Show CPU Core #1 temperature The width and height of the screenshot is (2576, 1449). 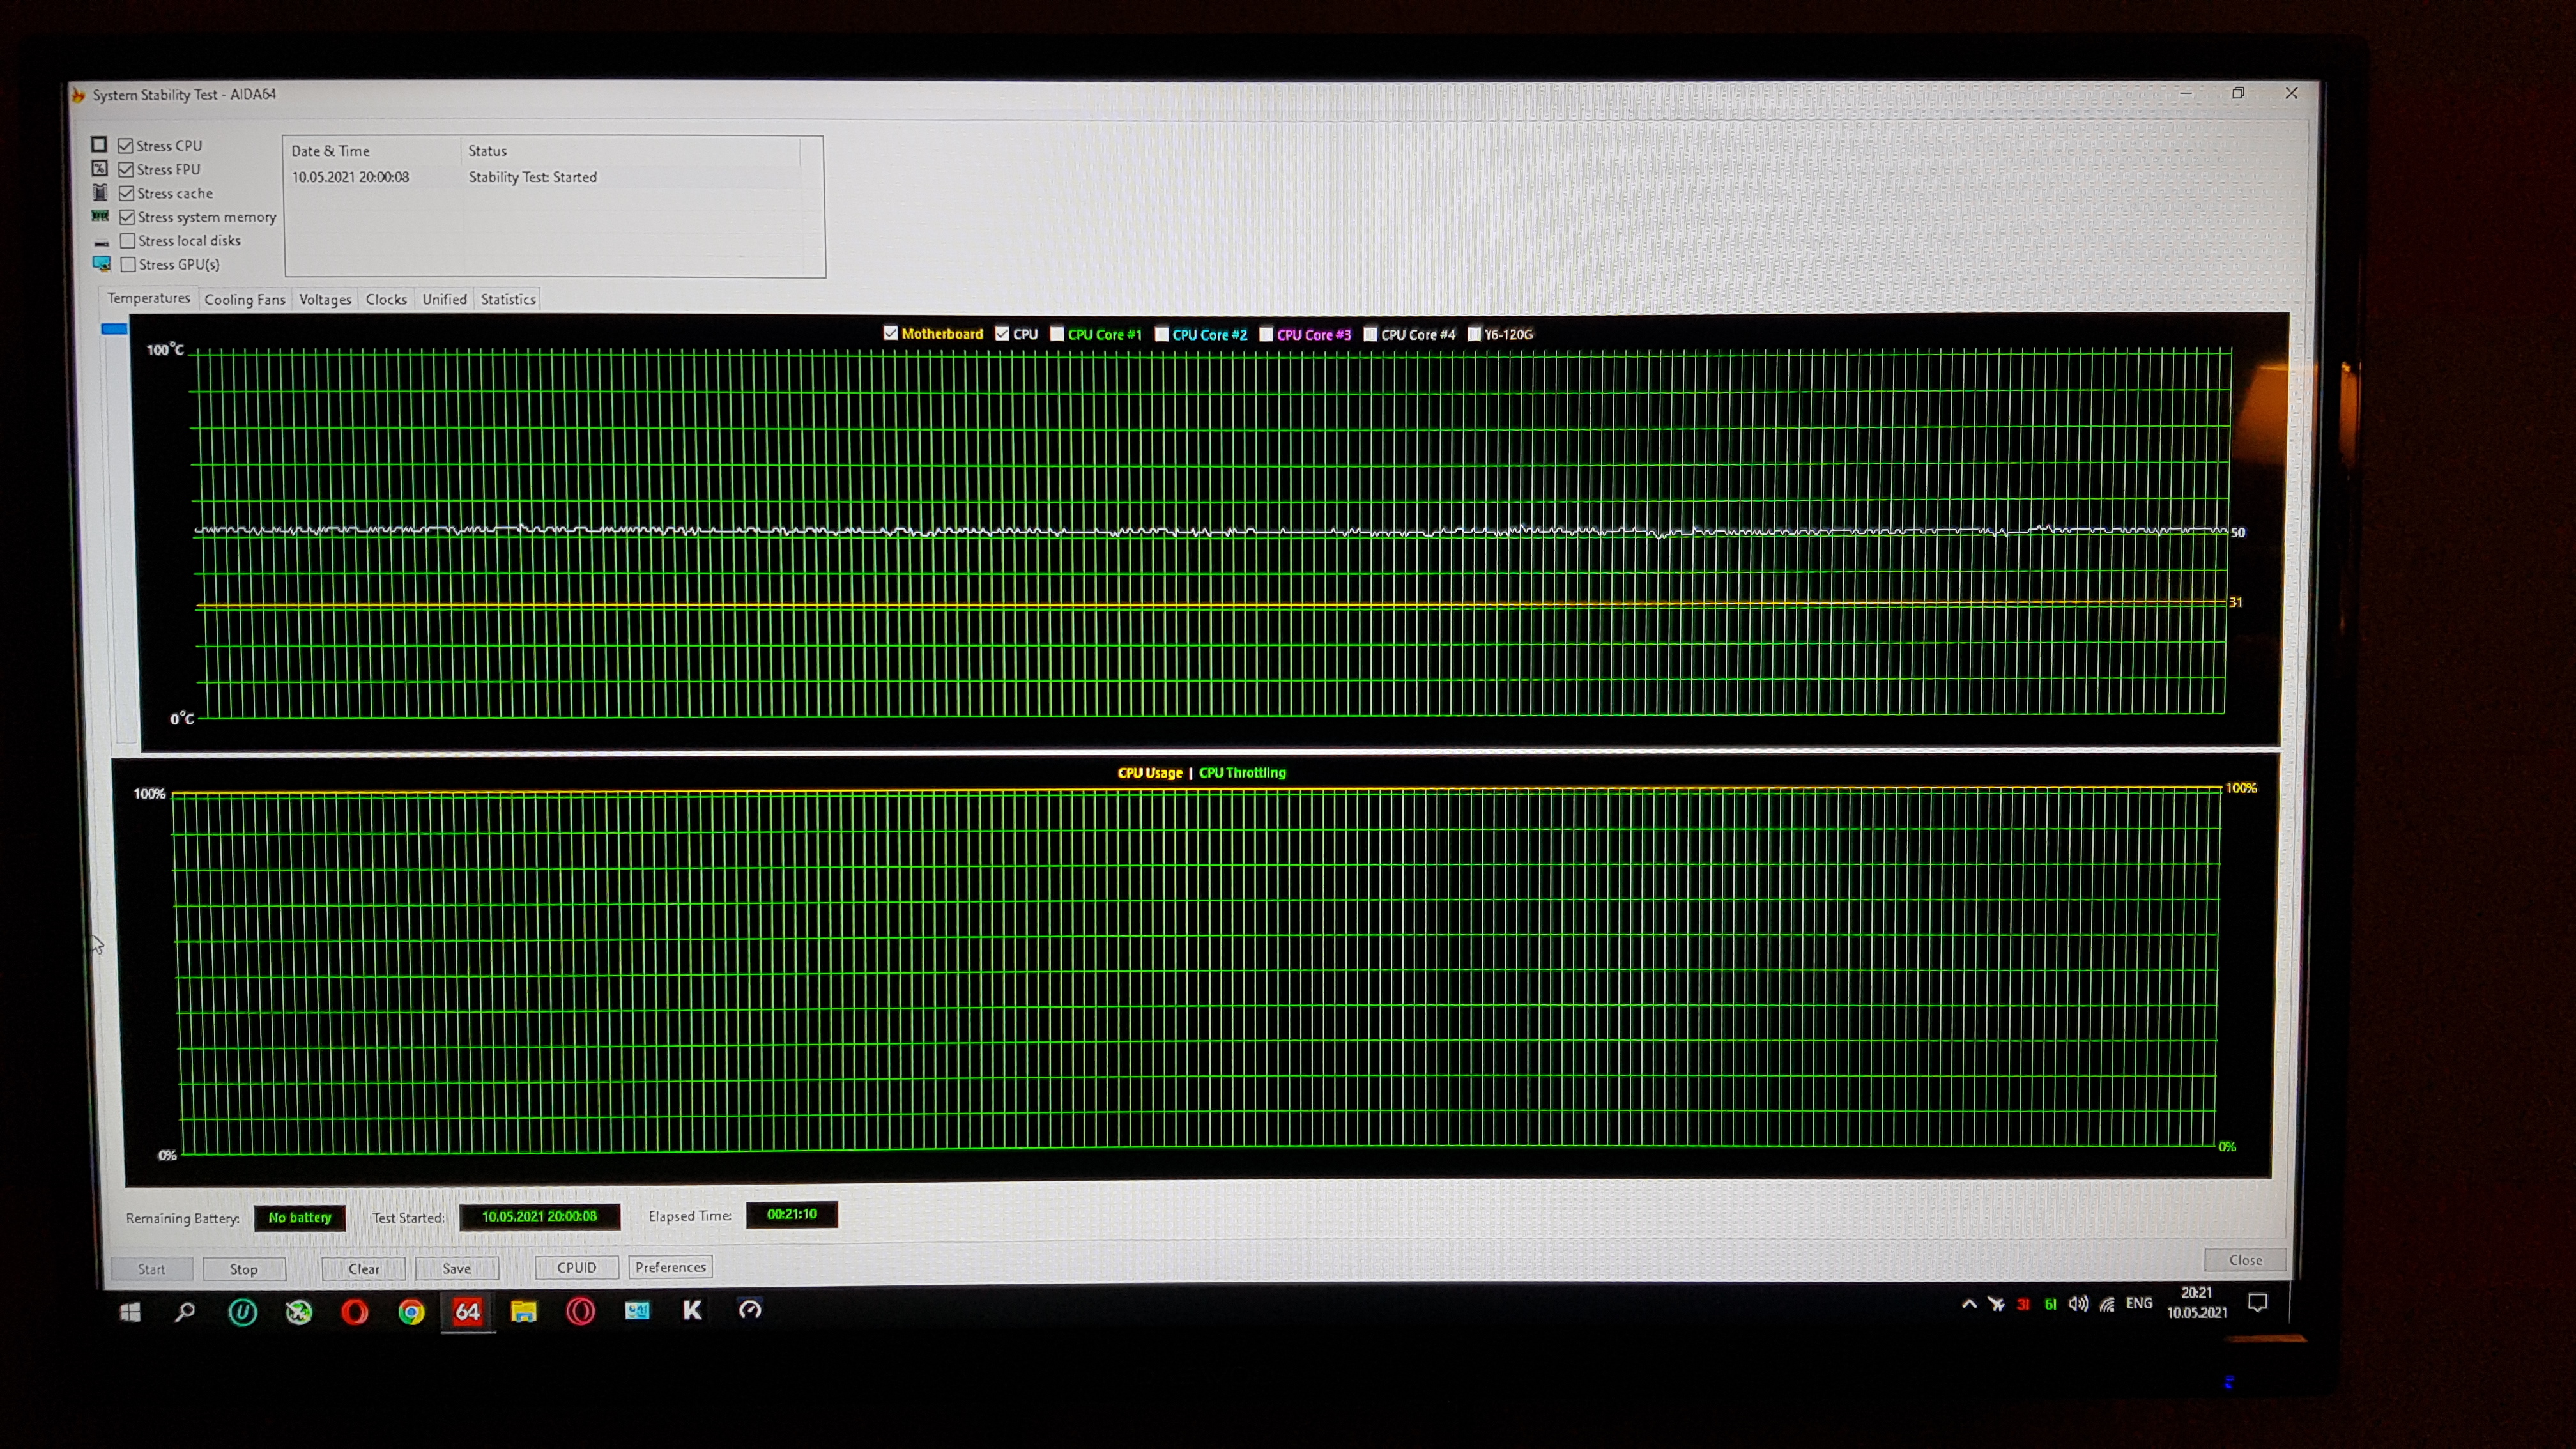(x=1056, y=334)
